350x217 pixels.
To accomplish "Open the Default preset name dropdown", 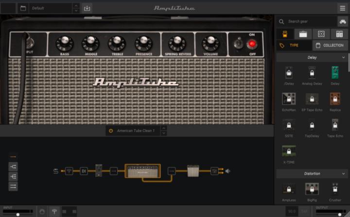I will point(51,8).
